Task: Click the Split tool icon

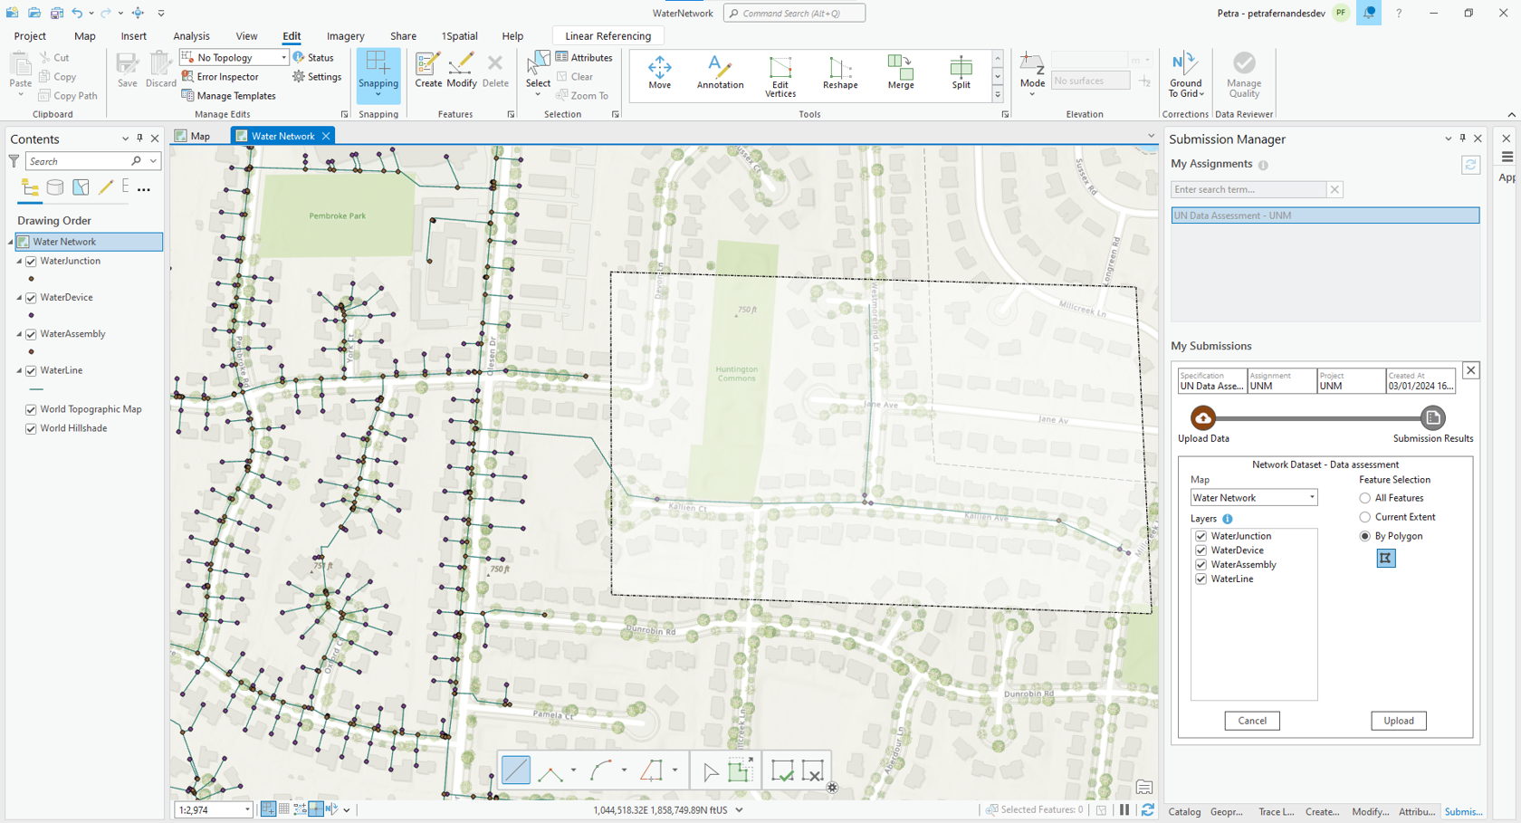Action: [961, 72]
